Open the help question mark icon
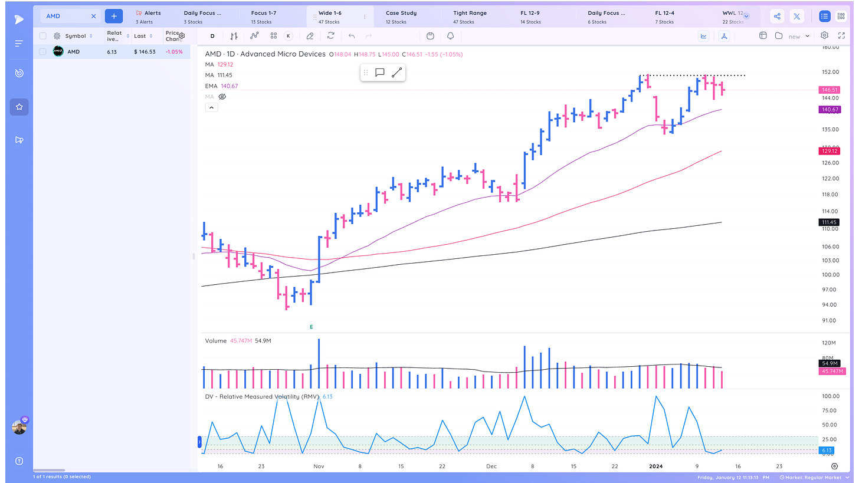859x483 pixels. (19, 461)
